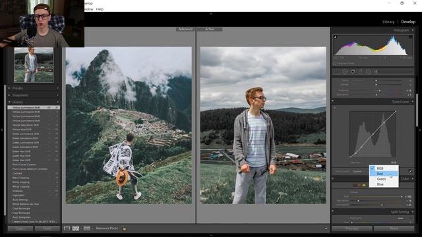Select 'White Balance: As Shot' history step
The image size is (422, 237).
pyautogui.click(x=34, y=204)
